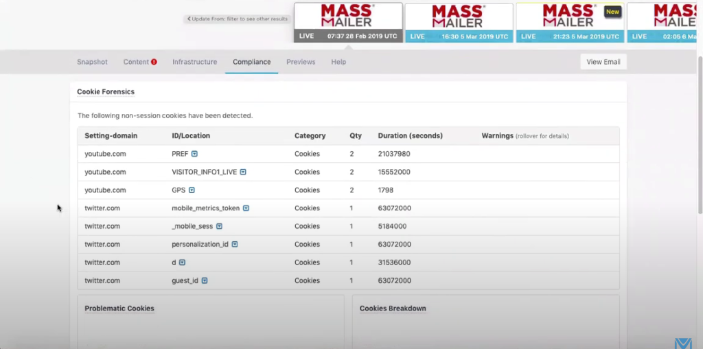Open the Infrastructure tab
The height and width of the screenshot is (349, 703).
click(194, 62)
